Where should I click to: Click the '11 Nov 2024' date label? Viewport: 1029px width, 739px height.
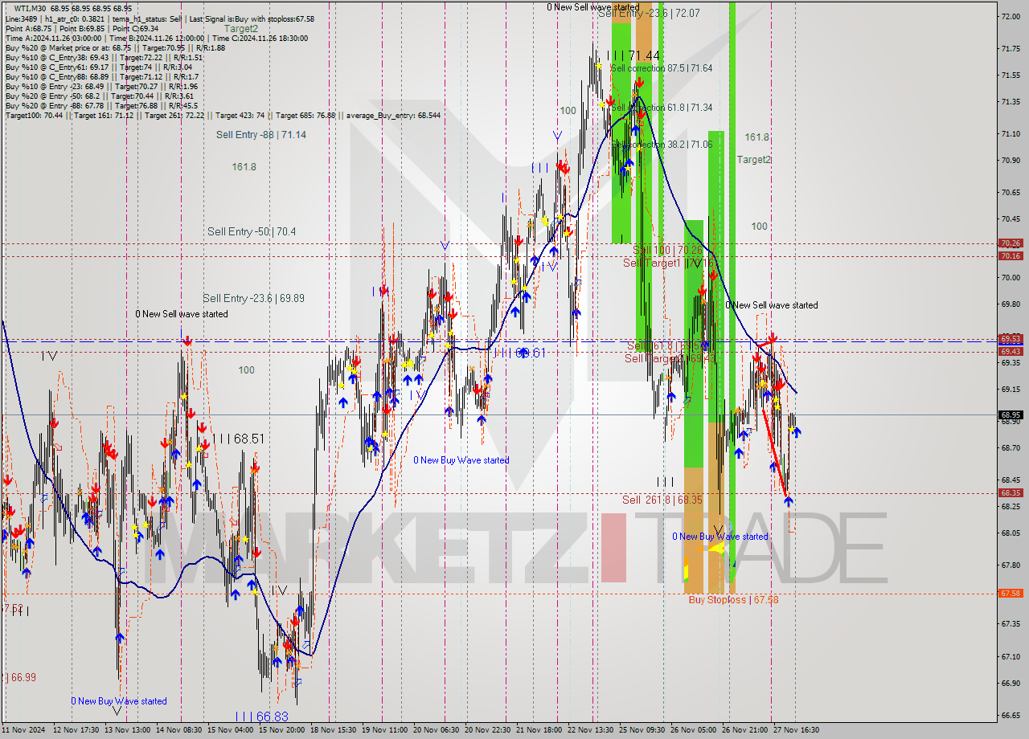25,730
